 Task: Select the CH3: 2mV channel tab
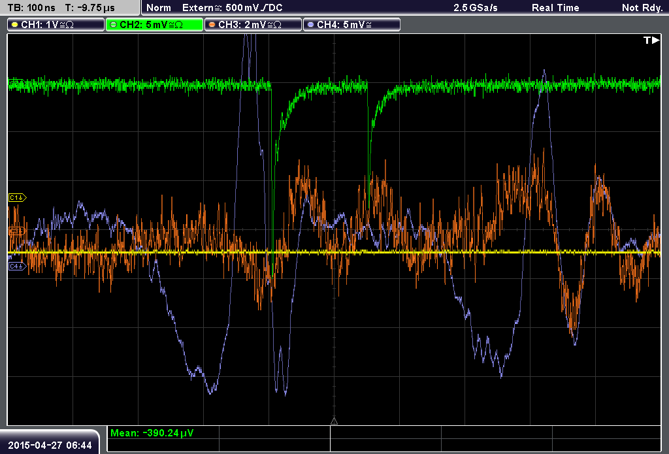coord(253,25)
